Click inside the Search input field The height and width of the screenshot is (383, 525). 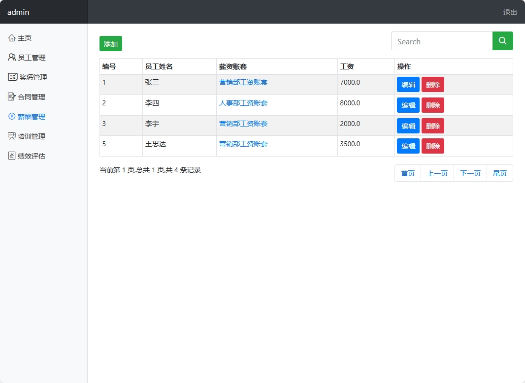pos(438,41)
